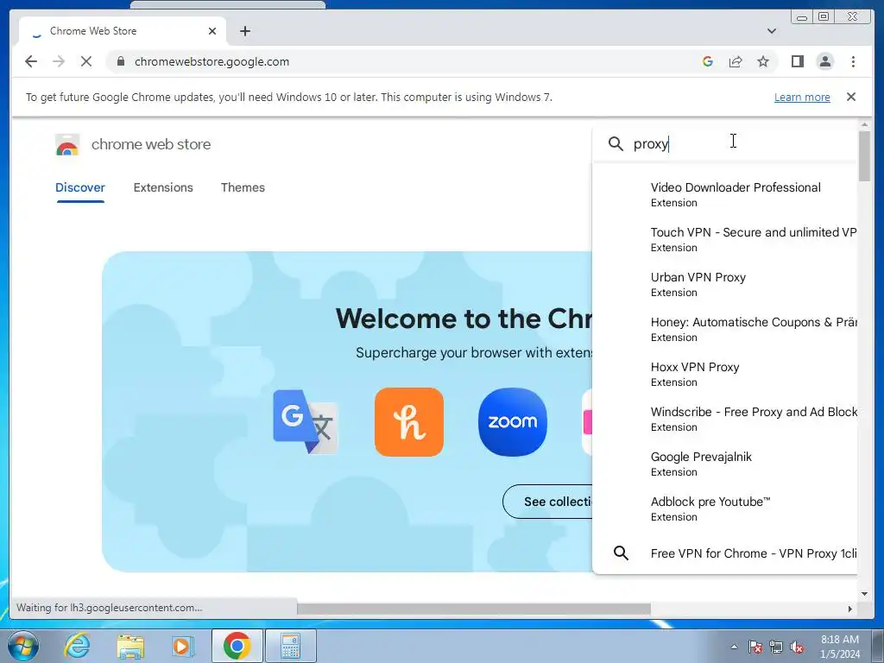Select Honey Automatische Coupons suggestion
The image size is (884, 663).
click(x=725, y=329)
